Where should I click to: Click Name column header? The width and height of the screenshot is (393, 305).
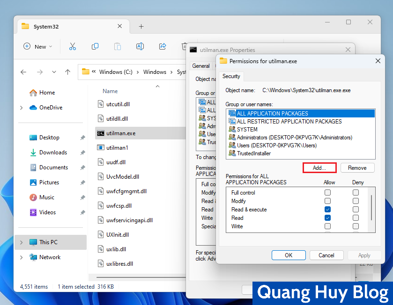110,91
